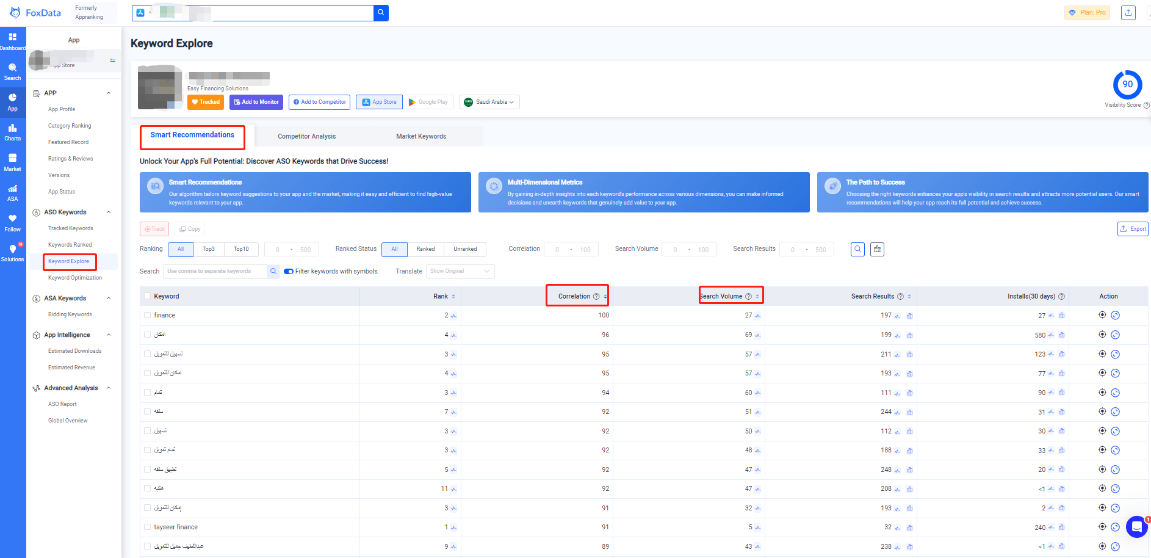The width and height of the screenshot is (1151, 558).
Task: Click the keyword search magnifier icon
Action: coord(273,271)
